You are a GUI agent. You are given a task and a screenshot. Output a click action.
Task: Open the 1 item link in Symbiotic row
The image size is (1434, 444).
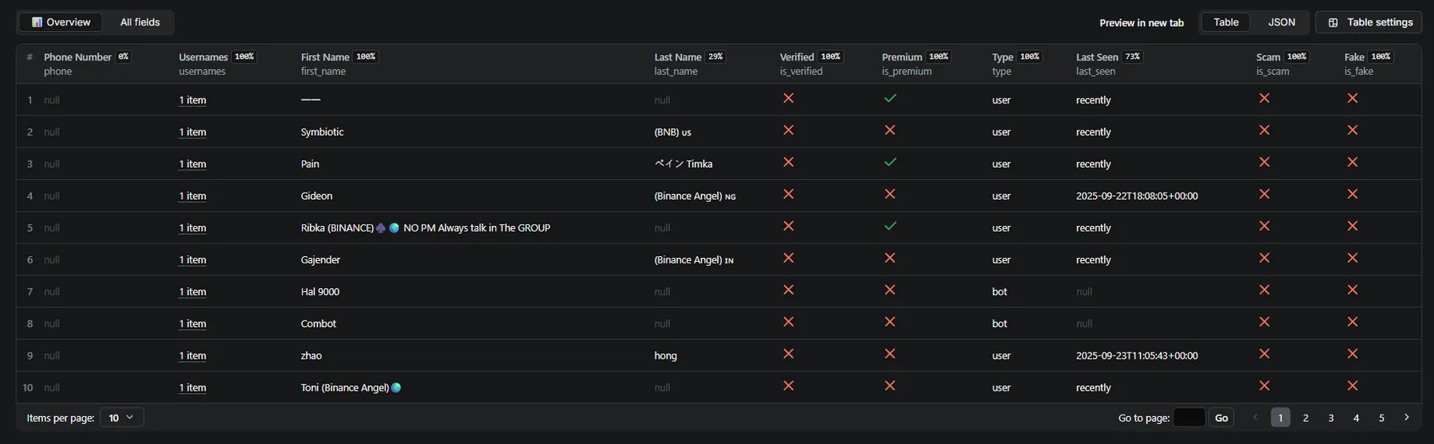click(x=193, y=132)
